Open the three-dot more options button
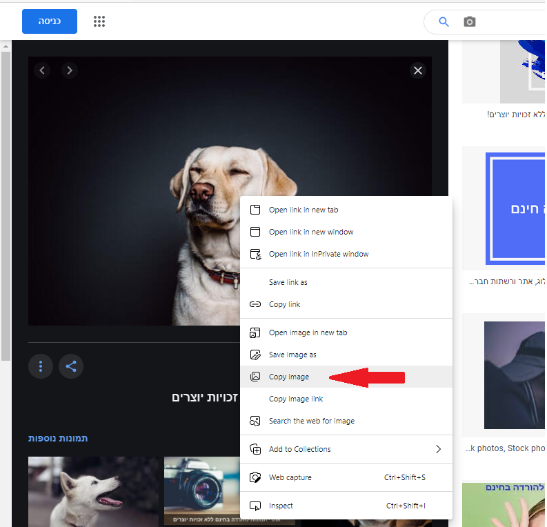The width and height of the screenshot is (547, 527). (41, 366)
